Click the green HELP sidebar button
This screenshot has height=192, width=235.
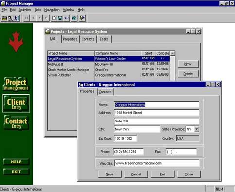coord(16,162)
